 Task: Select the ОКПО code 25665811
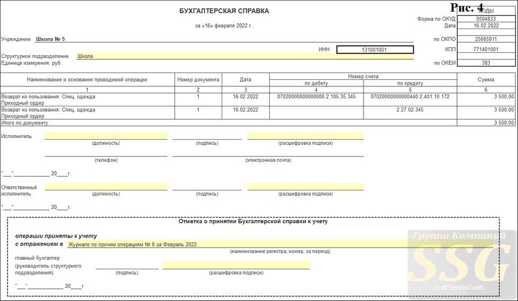(486, 39)
